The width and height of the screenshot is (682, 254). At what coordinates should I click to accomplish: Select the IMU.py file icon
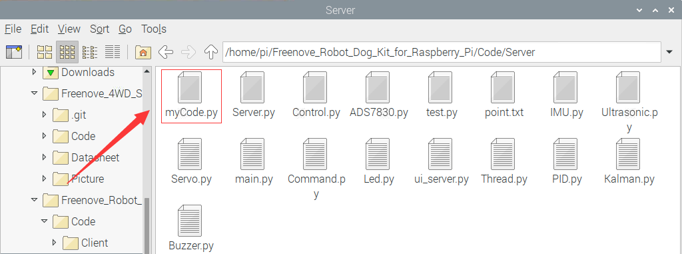[x=566, y=87]
